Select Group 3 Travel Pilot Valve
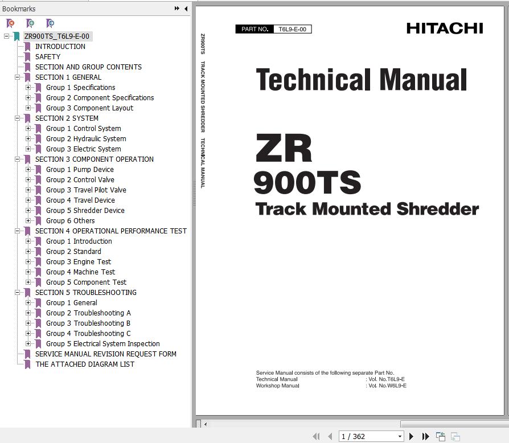Image resolution: width=509 pixels, height=443 pixels. tap(86, 190)
